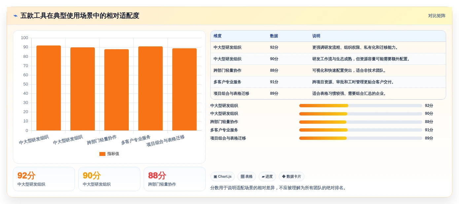Click the lightning icon before the title

click(16, 16)
